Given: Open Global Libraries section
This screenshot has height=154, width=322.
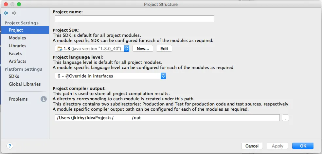Looking at the screenshot, I should (x=25, y=84).
